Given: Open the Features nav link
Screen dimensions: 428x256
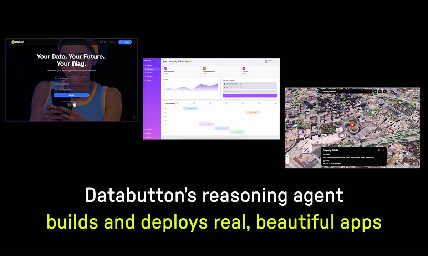Looking at the screenshot, I should tap(113, 42).
